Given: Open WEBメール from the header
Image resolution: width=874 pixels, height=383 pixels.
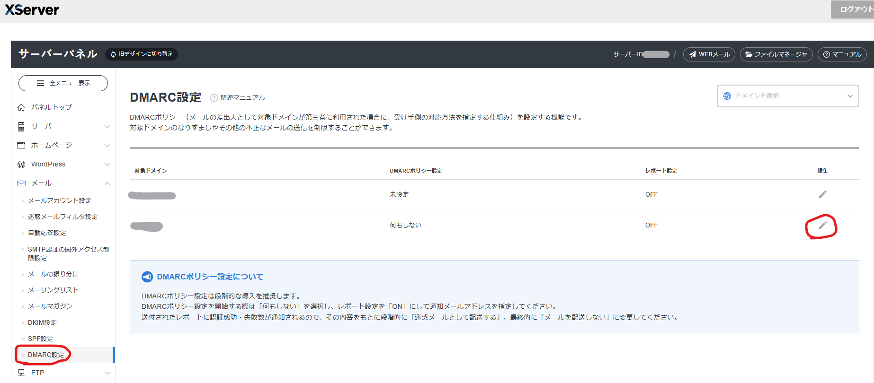Looking at the screenshot, I should (x=709, y=54).
